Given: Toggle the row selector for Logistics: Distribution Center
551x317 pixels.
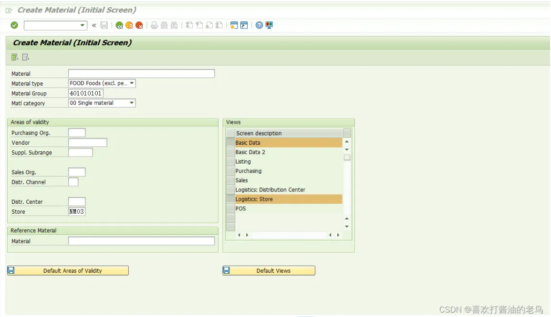Looking at the screenshot, I should tap(230, 190).
